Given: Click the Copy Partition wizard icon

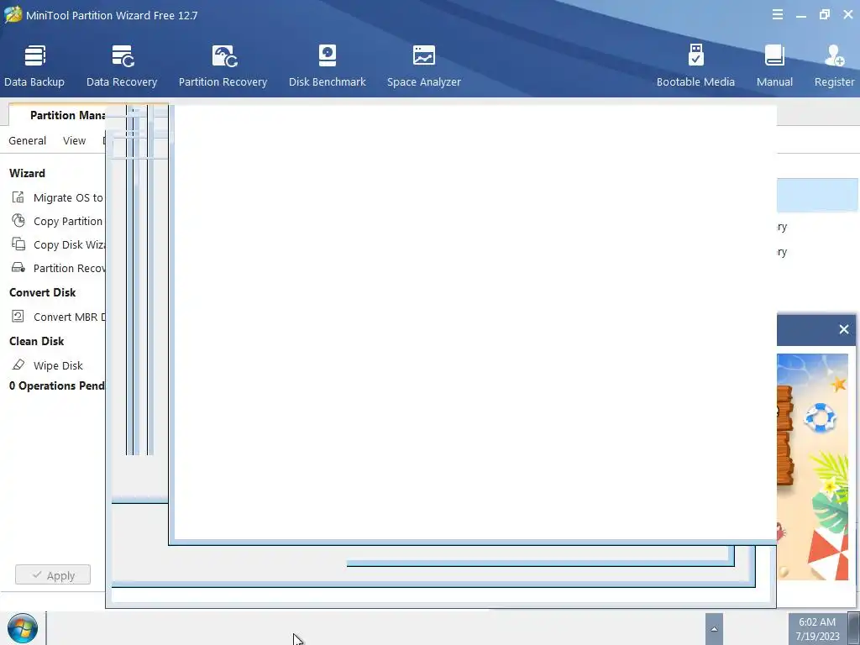Looking at the screenshot, I should 18,221.
